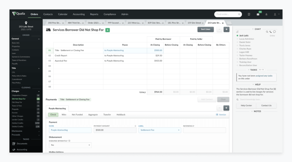The image size is (292, 162).
Task: Collapse the Charges sidebar section
Action: [x=39, y=91]
